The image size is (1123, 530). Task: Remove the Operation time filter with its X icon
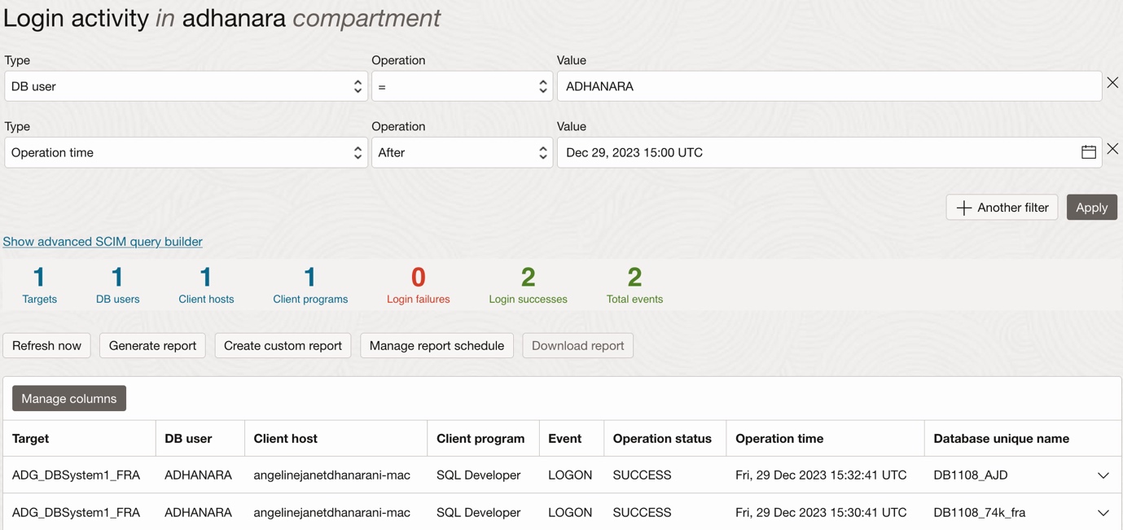click(x=1112, y=149)
